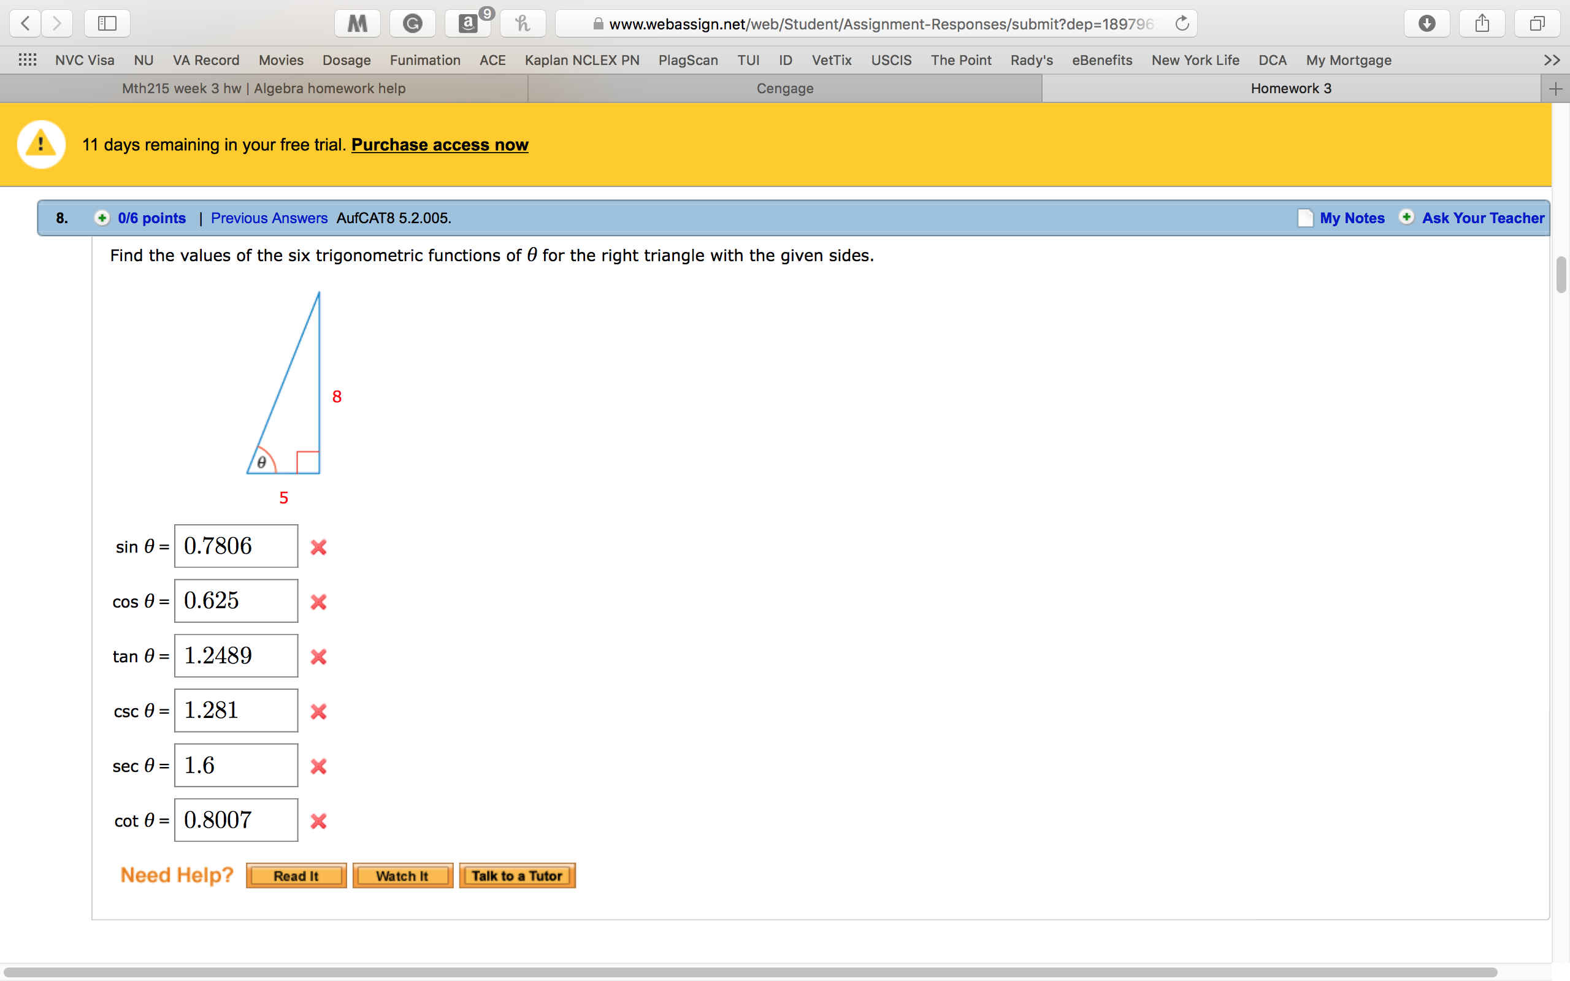Image resolution: width=1570 pixels, height=981 pixels.
Task: Switch to the Cengage tab
Action: (785, 89)
